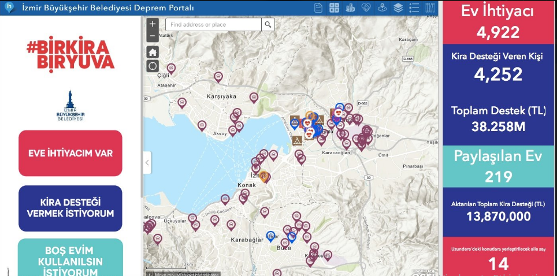Click the address search magnifier button
The height and width of the screenshot is (276, 557).
coord(268,24)
